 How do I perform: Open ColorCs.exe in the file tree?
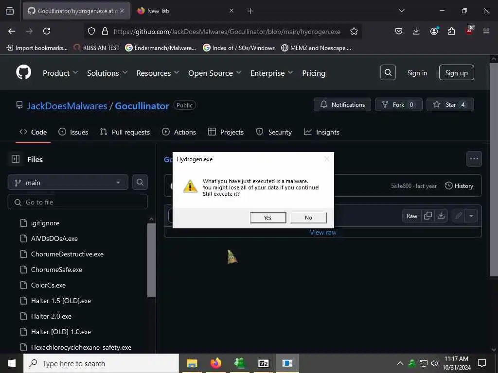tap(48, 286)
